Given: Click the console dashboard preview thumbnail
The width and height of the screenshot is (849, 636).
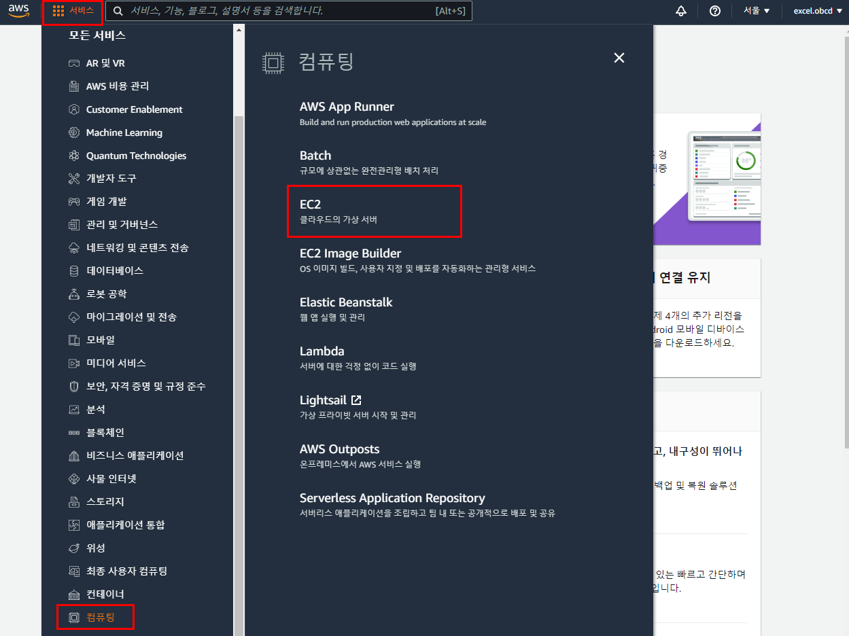Looking at the screenshot, I should [x=724, y=175].
